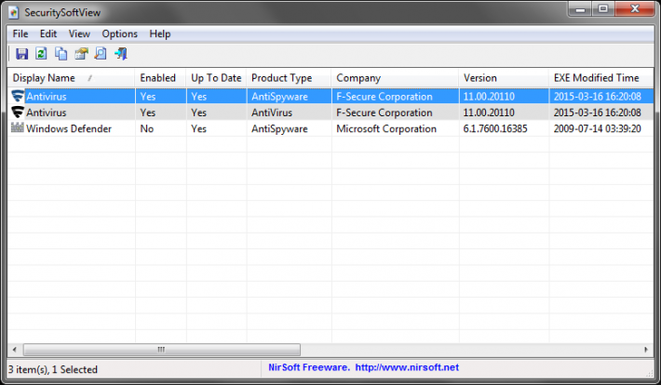Open the File menu
This screenshot has height=385, width=661.
coord(20,33)
